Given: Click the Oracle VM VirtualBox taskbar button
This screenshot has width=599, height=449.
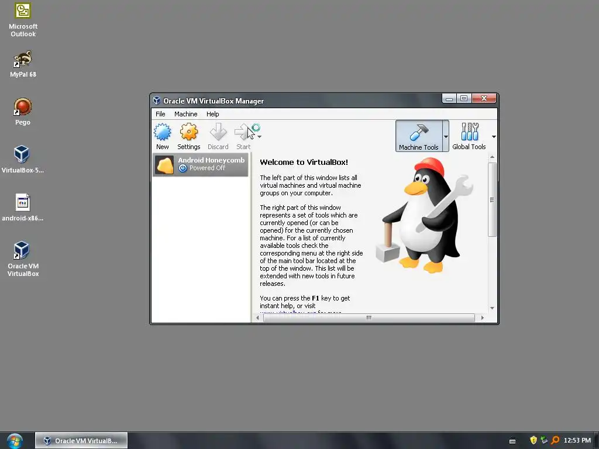Looking at the screenshot, I should click(81, 441).
